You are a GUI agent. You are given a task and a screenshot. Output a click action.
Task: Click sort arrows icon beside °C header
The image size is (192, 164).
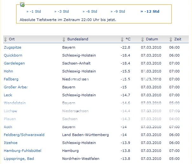pos(122,39)
